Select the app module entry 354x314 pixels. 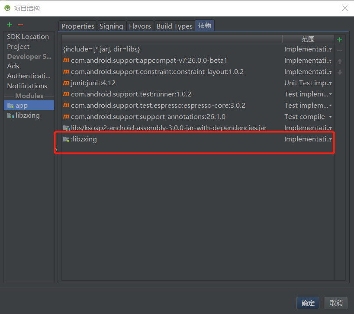pos(29,106)
